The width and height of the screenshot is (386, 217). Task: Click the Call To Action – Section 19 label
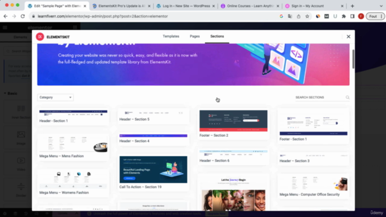[141, 187]
